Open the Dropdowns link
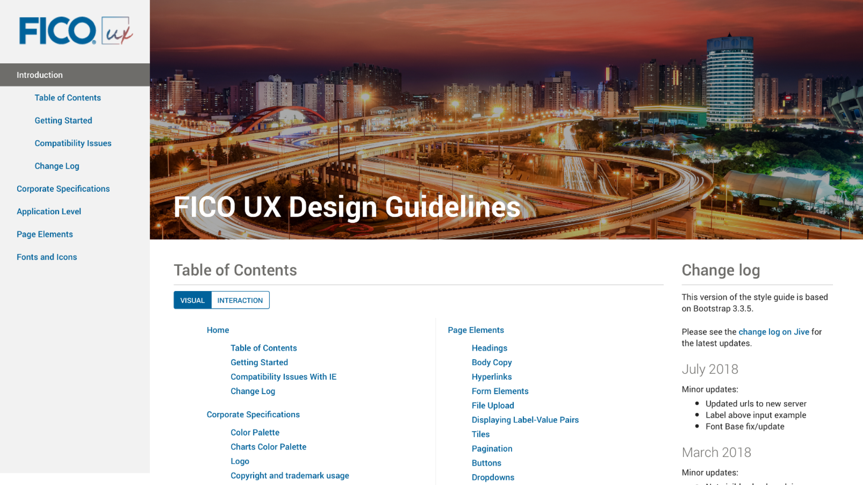This screenshot has width=863, height=485. click(x=493, y=478)
